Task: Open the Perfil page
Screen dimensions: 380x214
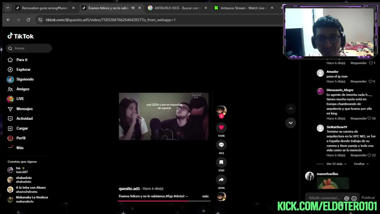Action: (x=21, y=138)
